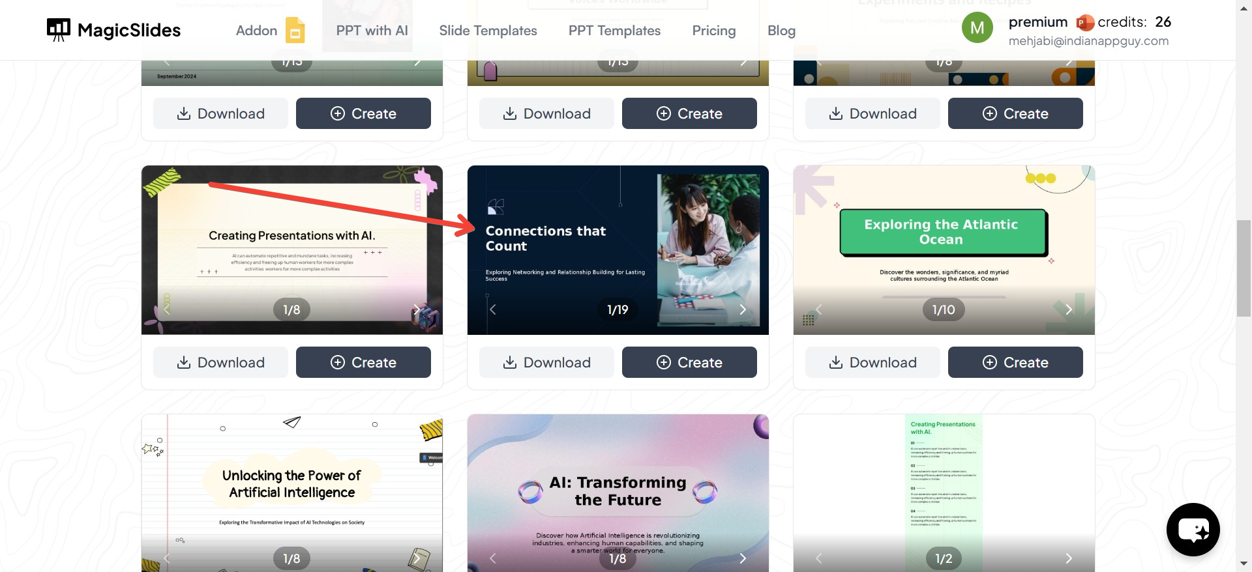Click the PowerPoint credits icon
This screenshot has width=1252, height=572.
(x=1084, y=23)
